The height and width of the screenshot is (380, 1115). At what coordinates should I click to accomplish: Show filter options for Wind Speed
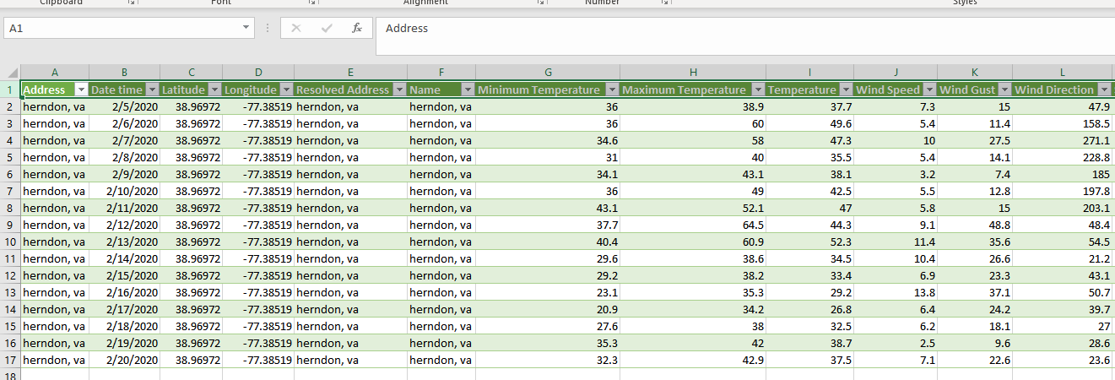(x=929, y=90)
